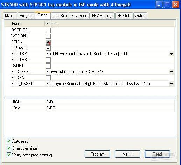Click the Read button
Viewport: 181px width, 165px height.
157,154
